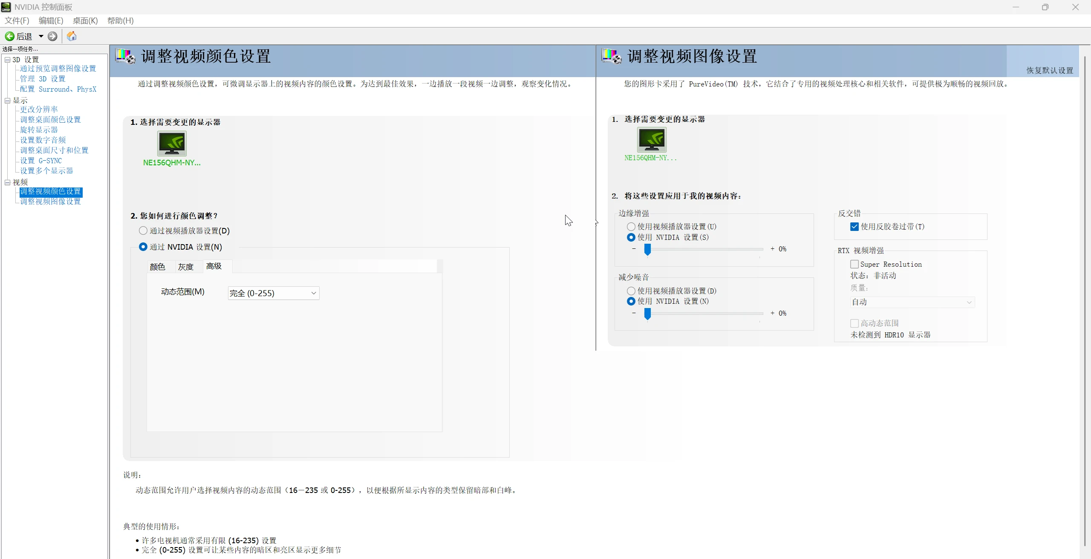The width and height of the screenshot is (1091, 559).
Task: Uncheck 使用反胶卷过带 checkbox
Action: coord(854,226)
